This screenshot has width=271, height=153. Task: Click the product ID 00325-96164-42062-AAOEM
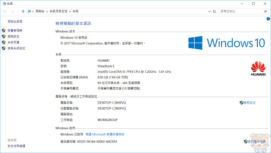click(97, 142)
